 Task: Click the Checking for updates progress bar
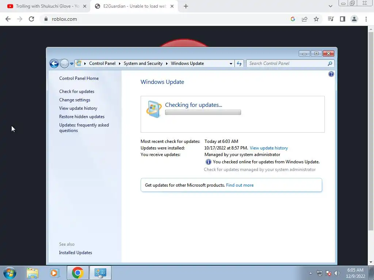tap(203, 112)
